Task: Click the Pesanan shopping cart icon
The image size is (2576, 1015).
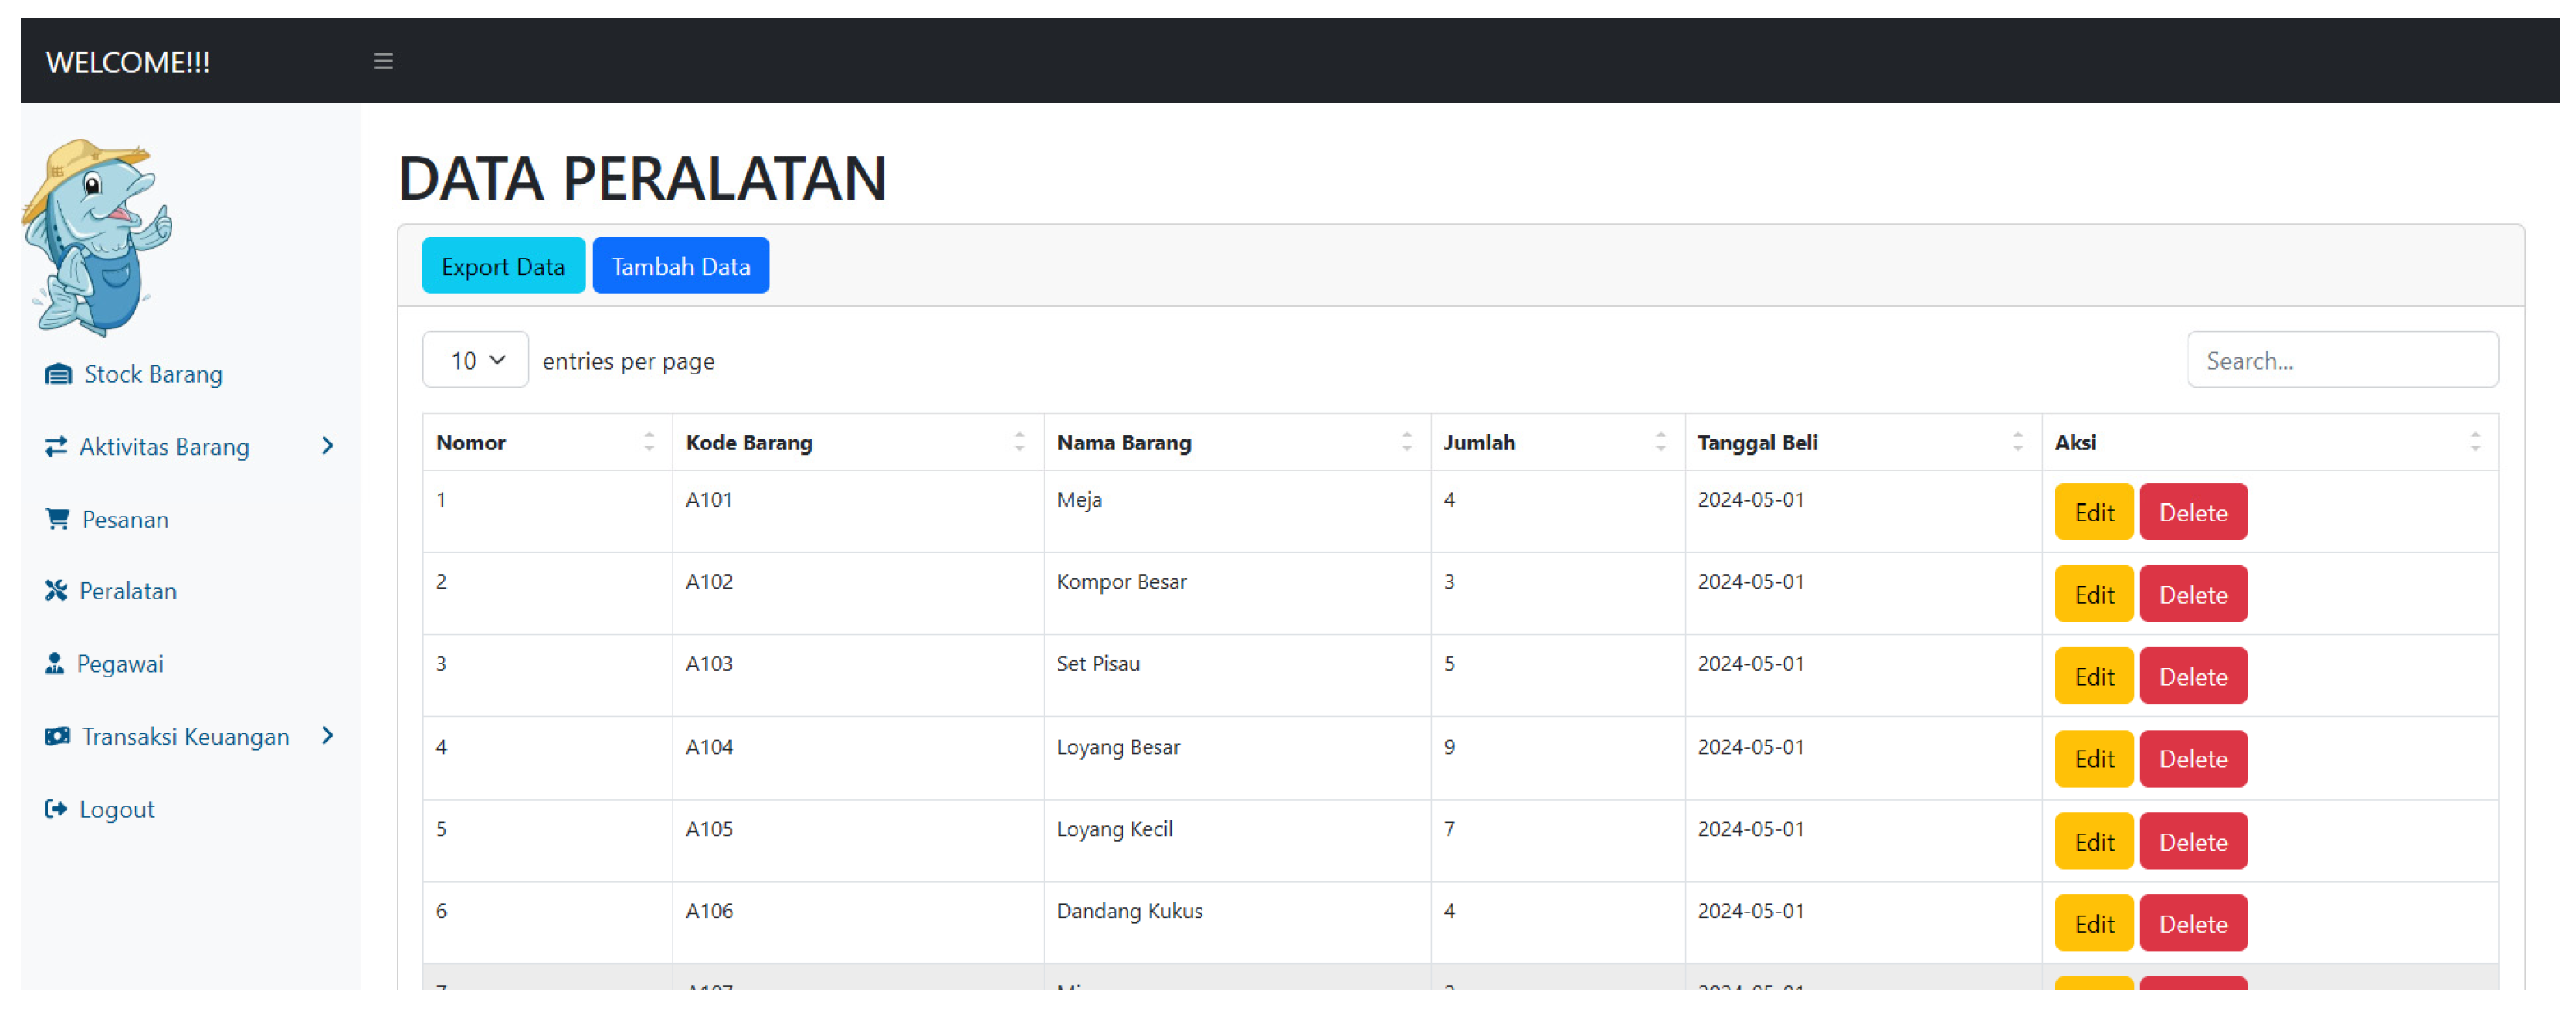Action: 57,518
